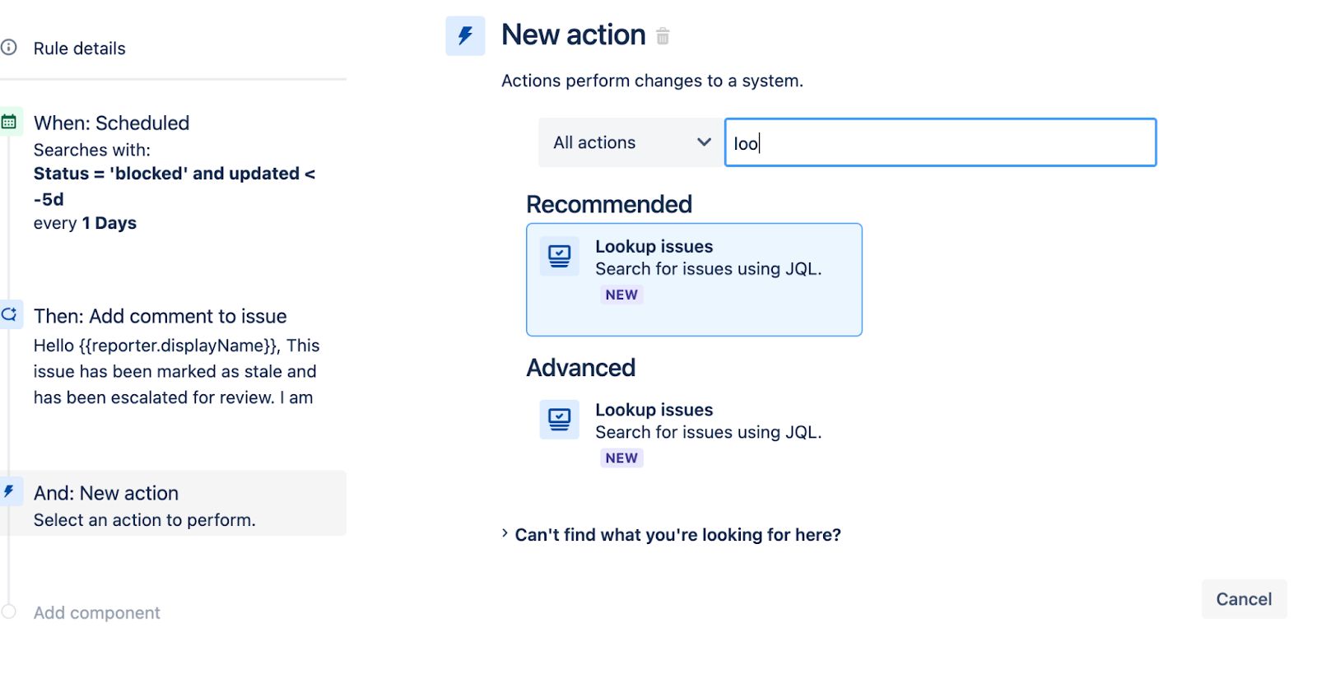Viewport: 1317px width, 688px height.
Task: Click the refresh icon beside Then branch
Action: pos(9,314)
